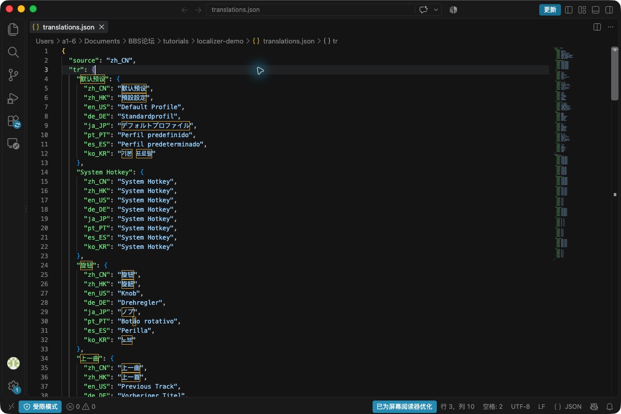Screen dimensions: 621x414
Task: Open the Copilot chat icon
Action: point(424,10)
